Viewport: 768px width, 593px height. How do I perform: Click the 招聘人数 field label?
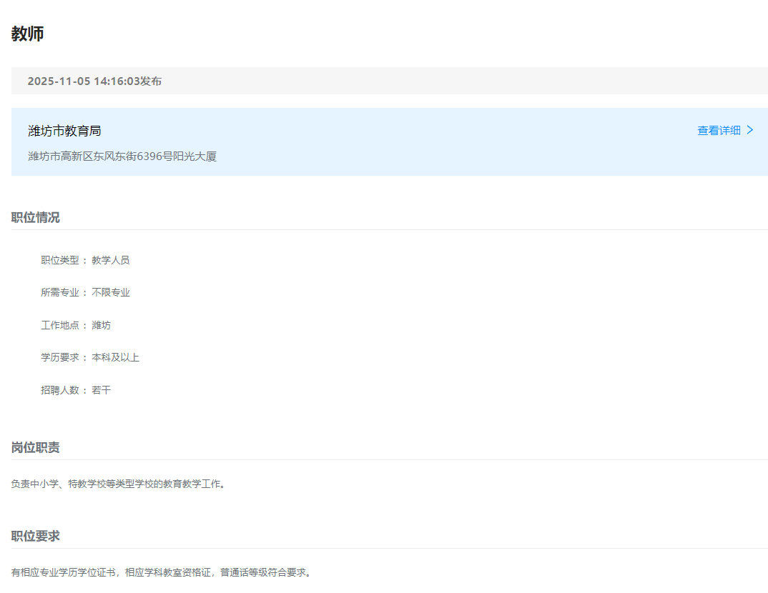pos(60,390)
